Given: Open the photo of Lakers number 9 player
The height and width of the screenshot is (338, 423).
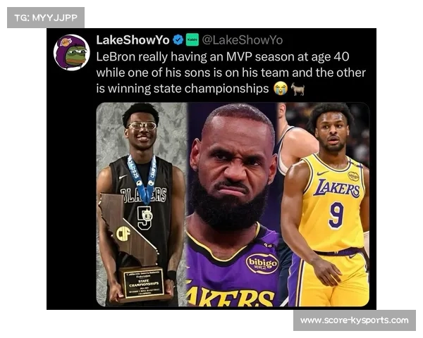Looking at the screenshot, I should coord(323,204).
